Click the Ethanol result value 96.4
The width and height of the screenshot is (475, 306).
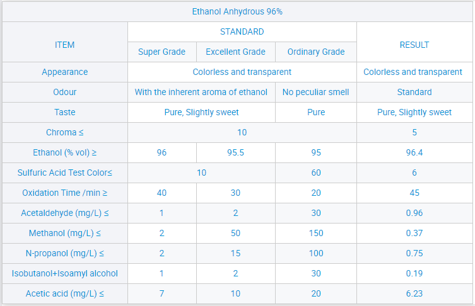click(414, 152)
